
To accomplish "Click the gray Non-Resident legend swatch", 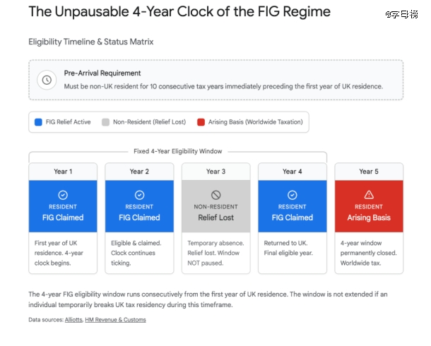I will tap(106, 122).
